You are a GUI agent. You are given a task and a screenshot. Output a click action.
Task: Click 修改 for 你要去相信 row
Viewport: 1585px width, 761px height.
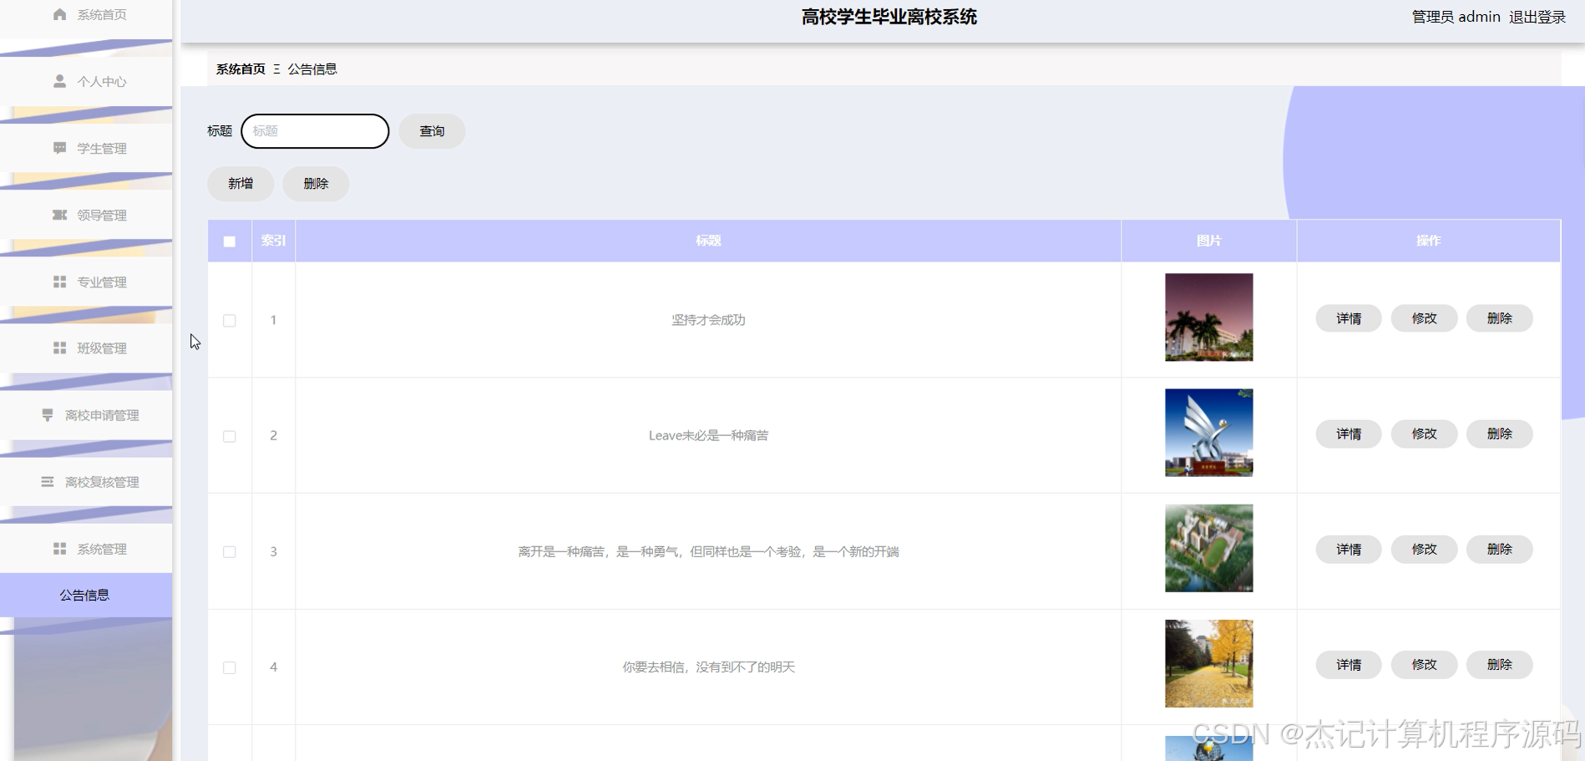click(x=1424, y=665)
